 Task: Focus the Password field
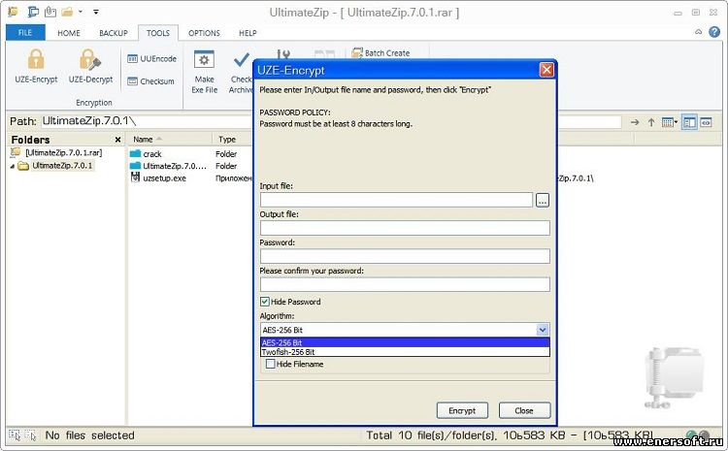tap(405, 256)
